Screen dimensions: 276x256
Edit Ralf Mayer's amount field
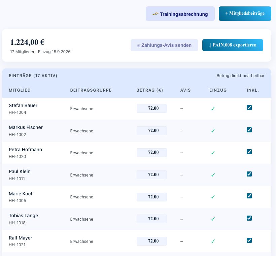coord(152,241)
